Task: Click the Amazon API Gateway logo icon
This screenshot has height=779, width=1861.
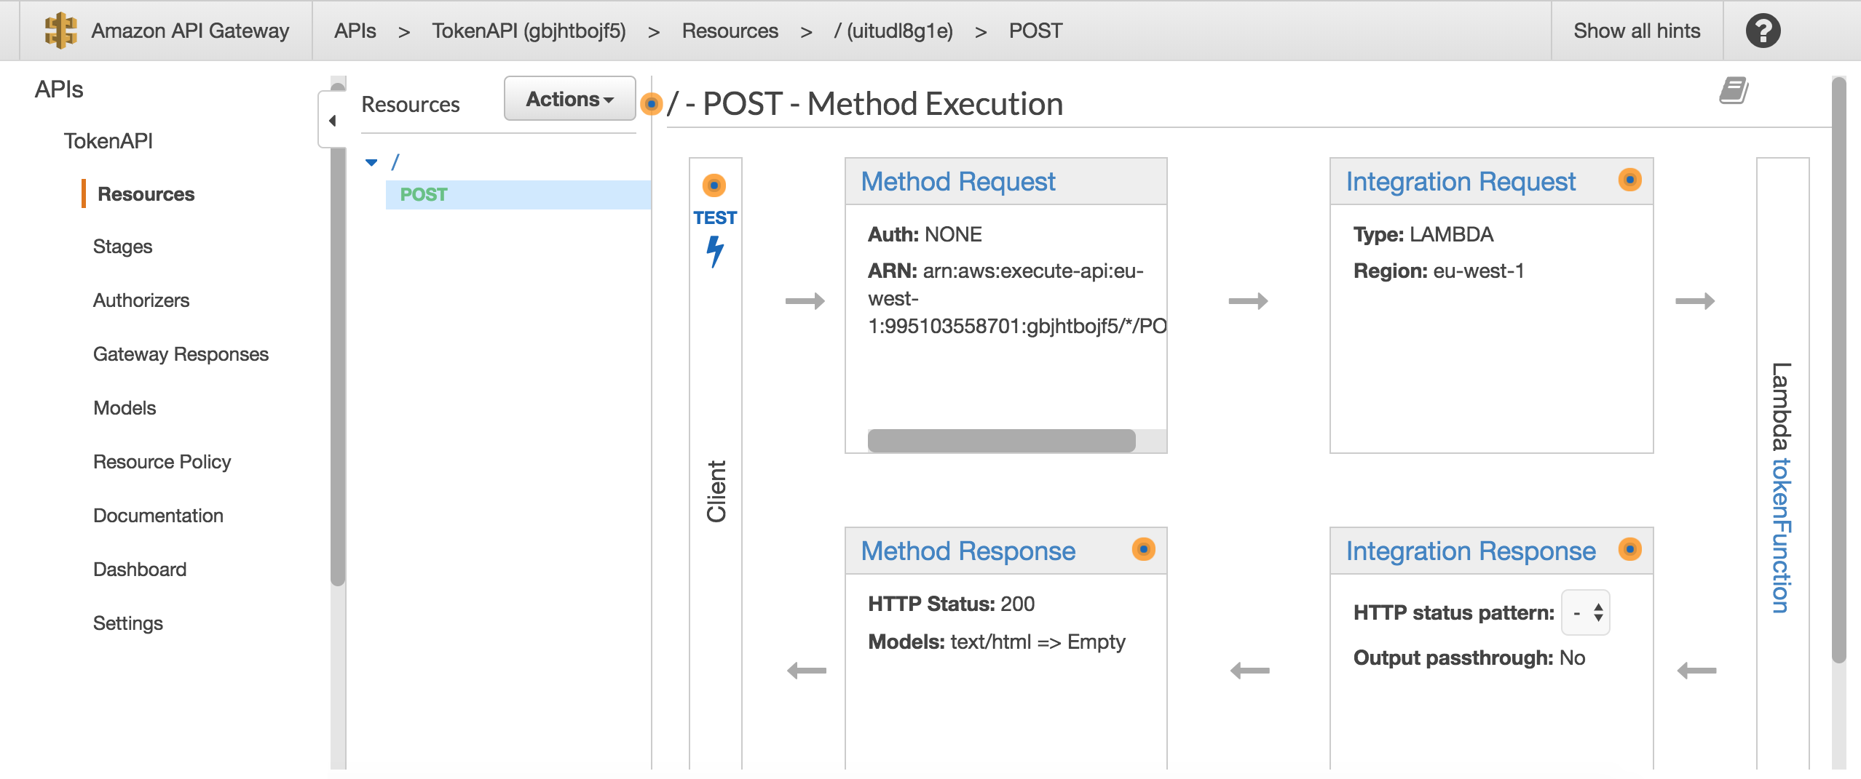Action: [x=61, y=30]
